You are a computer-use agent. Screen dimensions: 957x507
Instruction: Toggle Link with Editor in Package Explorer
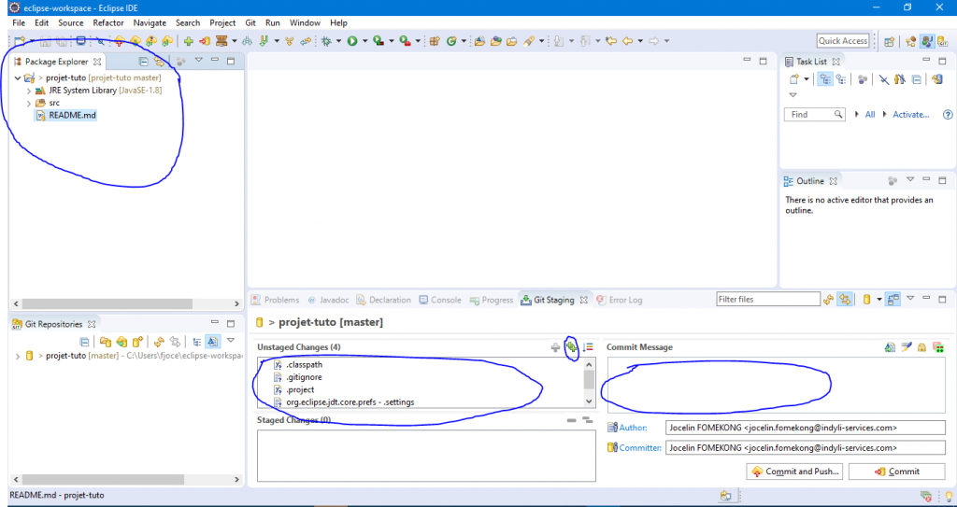click(x=159, y=61)
